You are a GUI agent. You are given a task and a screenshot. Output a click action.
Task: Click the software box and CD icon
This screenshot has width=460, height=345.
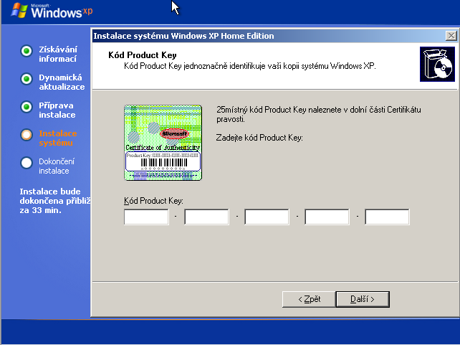point(437,64)
